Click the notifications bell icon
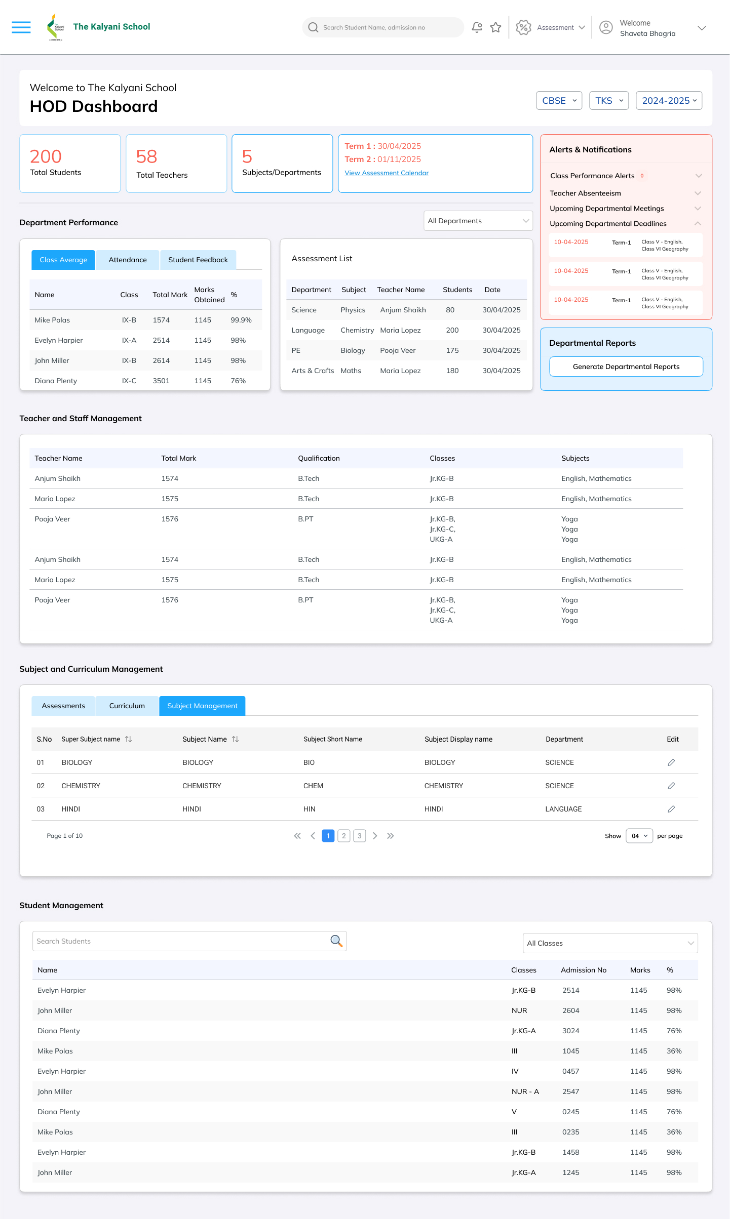Screen dimensions: 730x1219 click(x=477, y=27)
